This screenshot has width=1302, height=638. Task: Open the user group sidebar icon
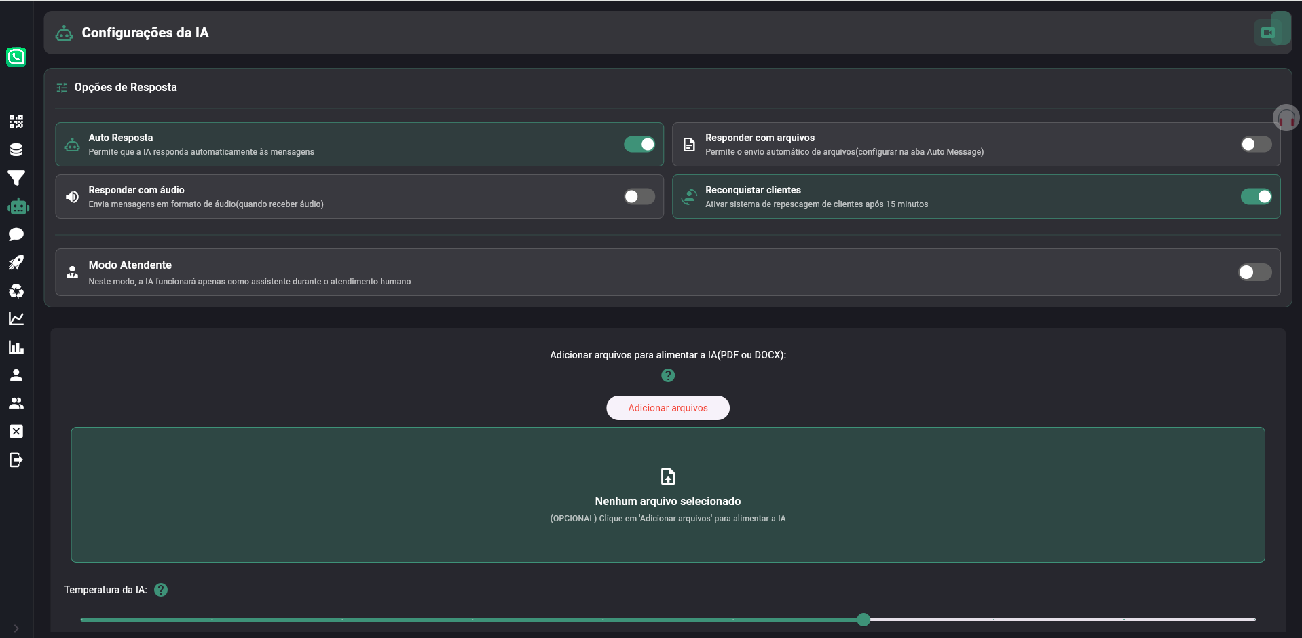(x=16, y=403)
